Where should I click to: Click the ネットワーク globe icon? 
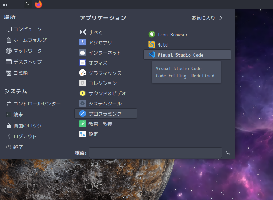pos(9,51)
